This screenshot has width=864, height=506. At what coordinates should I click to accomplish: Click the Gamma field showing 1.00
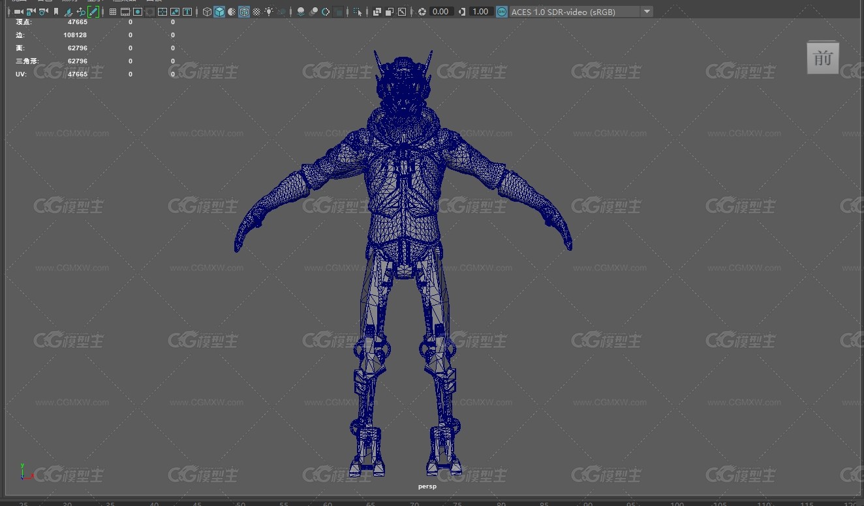click(x=481, y=12)
